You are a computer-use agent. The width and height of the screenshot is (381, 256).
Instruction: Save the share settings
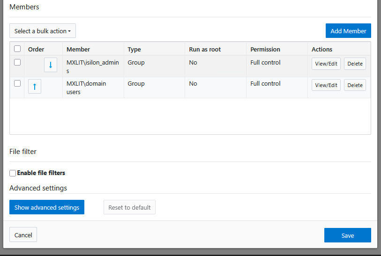pos(347,235)
